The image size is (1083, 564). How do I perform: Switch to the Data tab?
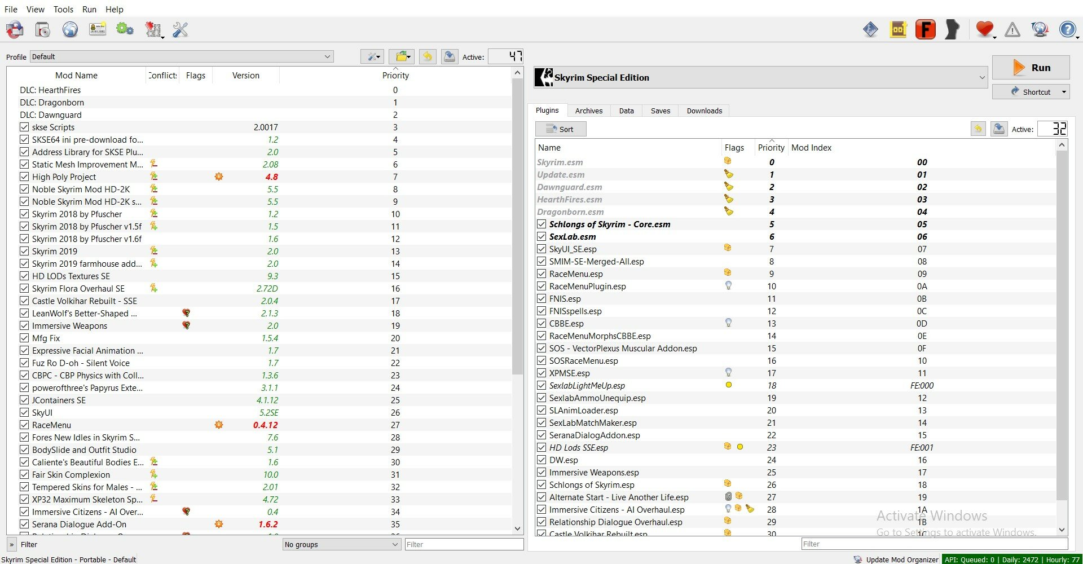point(627,111)
